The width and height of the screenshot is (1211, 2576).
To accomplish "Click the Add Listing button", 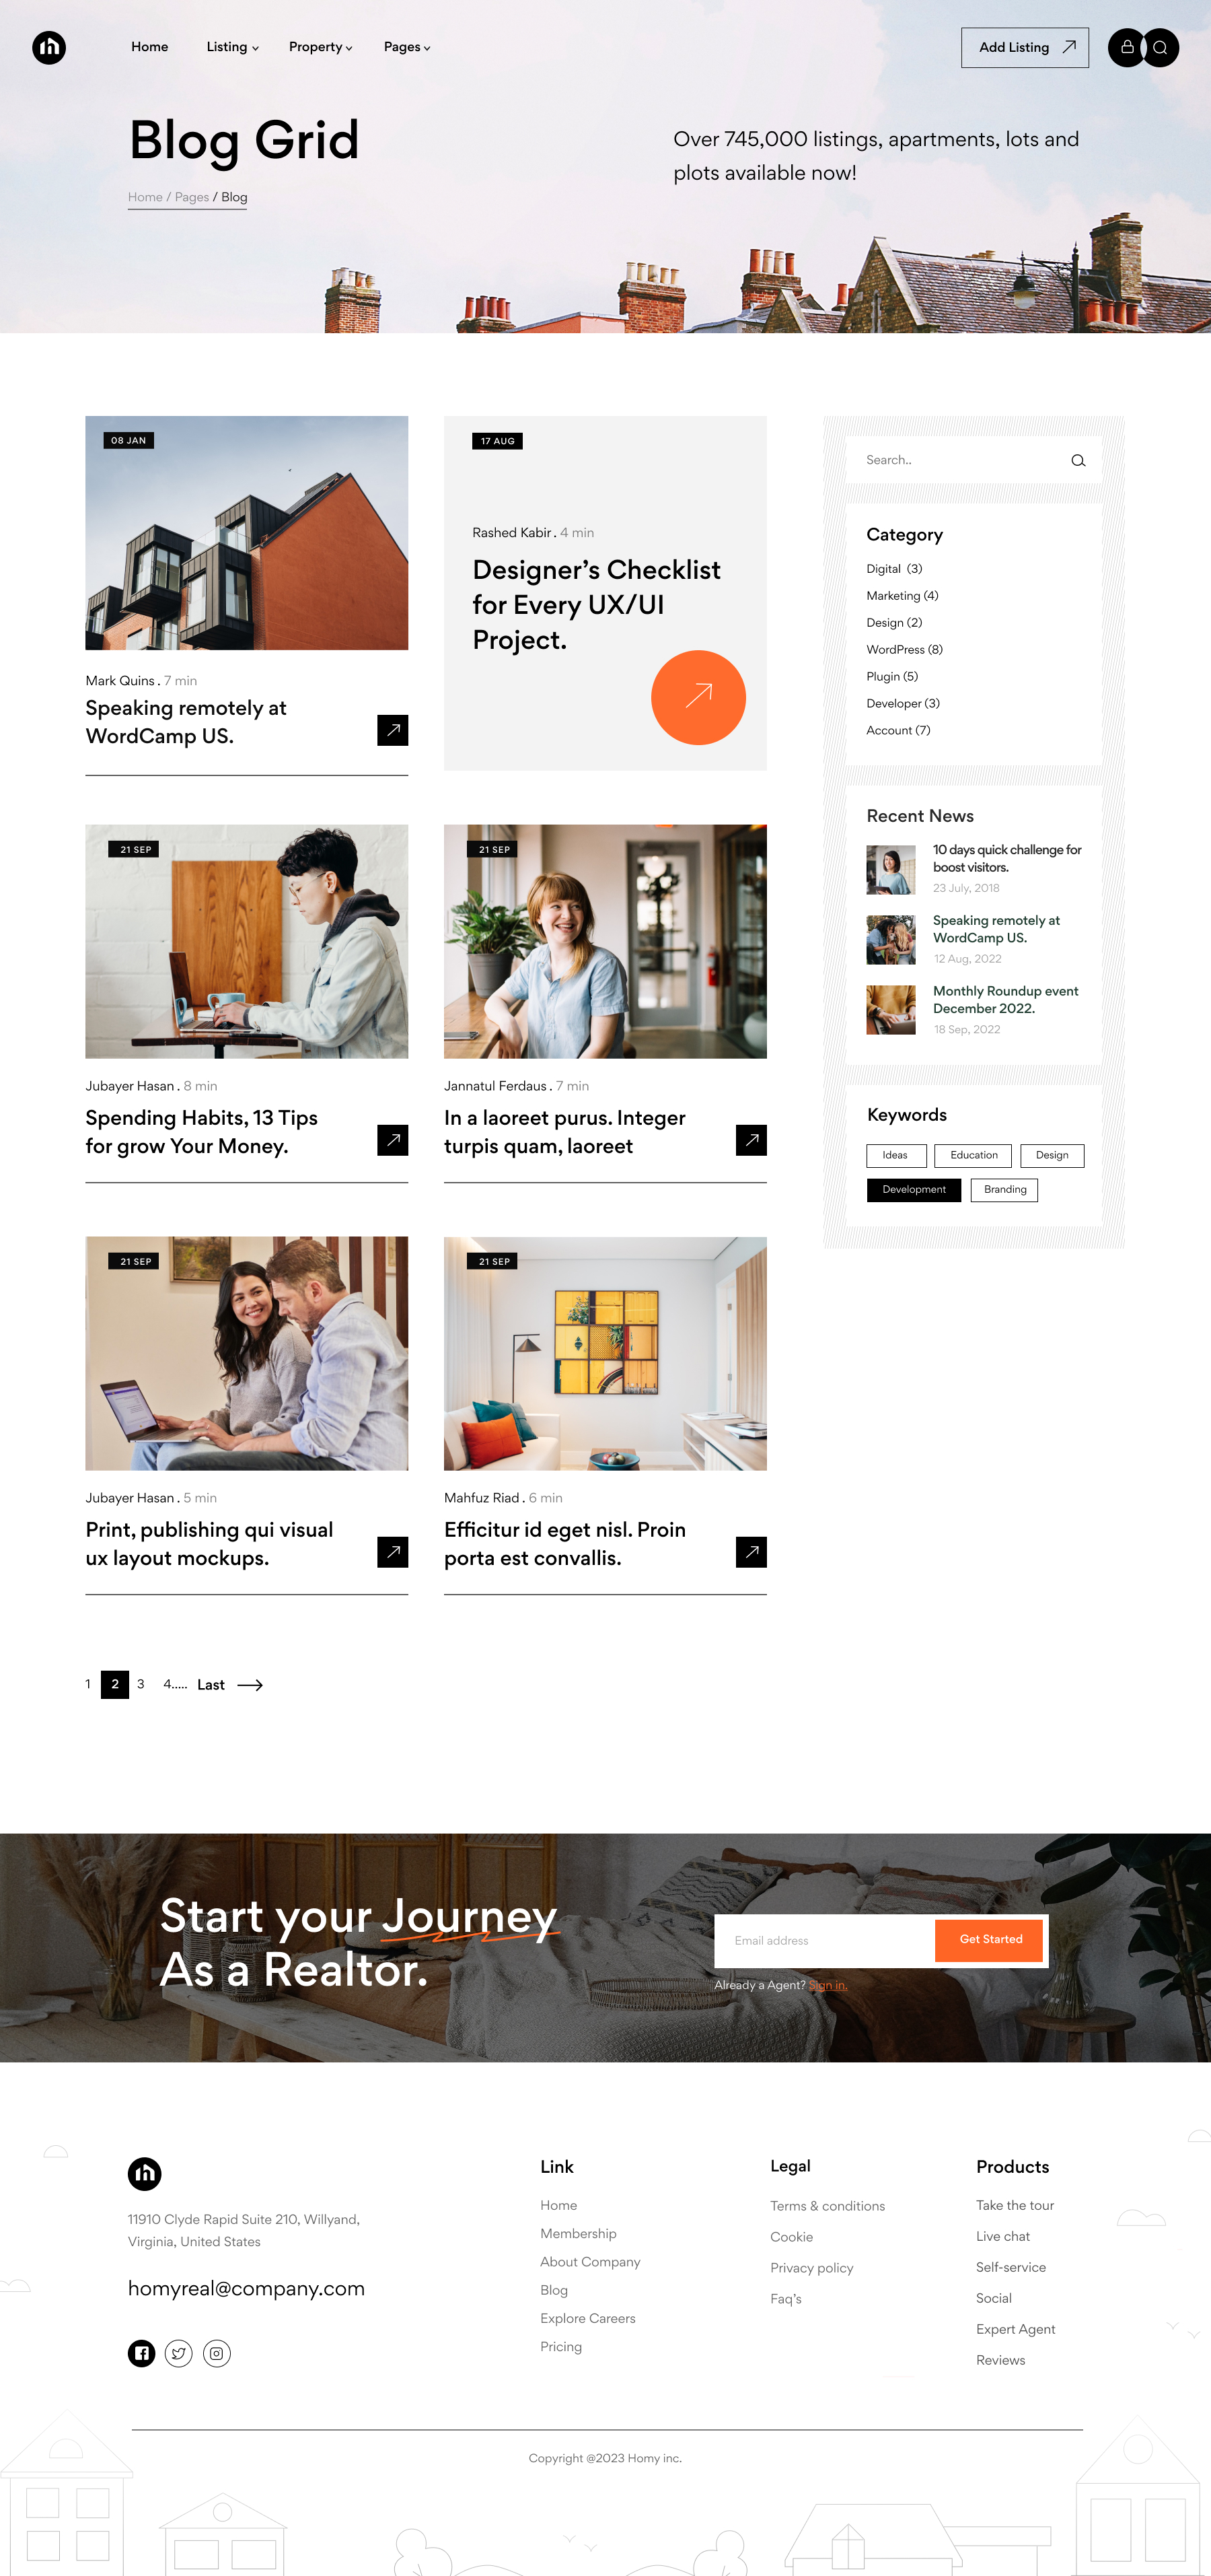I will 1025,47.
